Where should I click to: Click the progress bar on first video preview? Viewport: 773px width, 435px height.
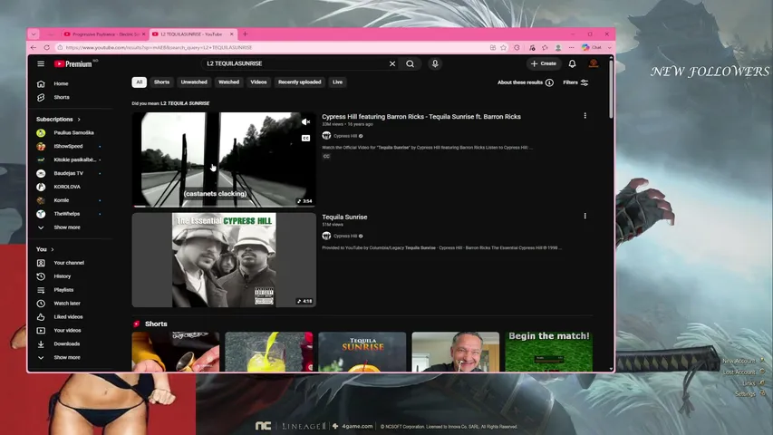point(224,206)
